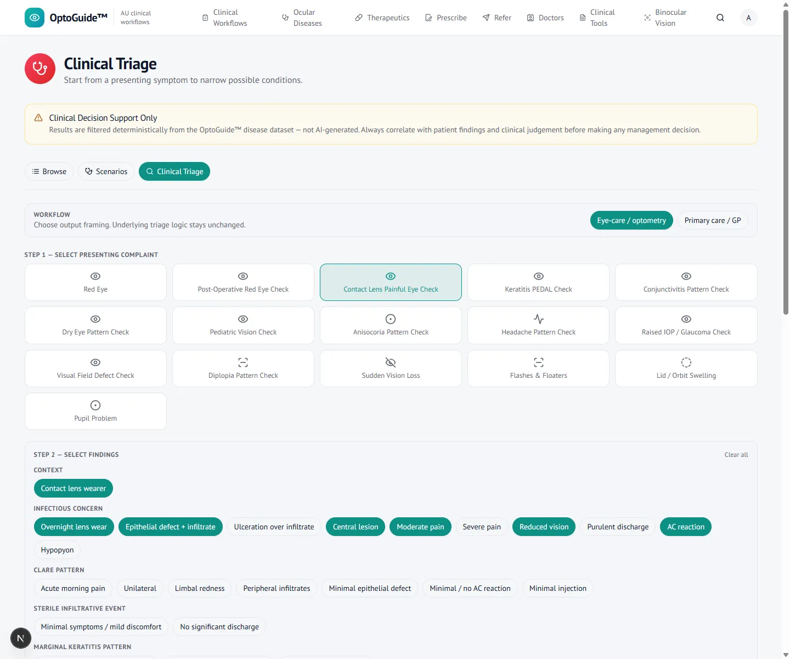This screenshot has width=790, height=659.
Task: Select the Lid / Orbit Swelling card
Action: 686,368
